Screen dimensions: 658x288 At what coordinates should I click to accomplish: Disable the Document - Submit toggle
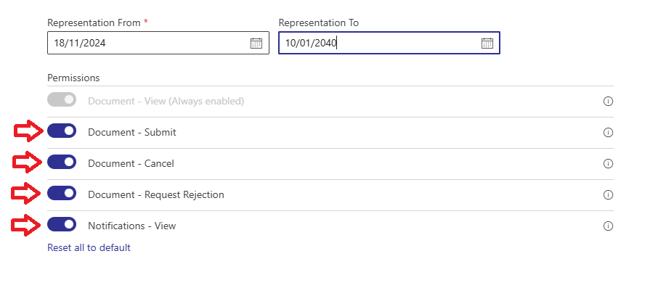(x=62, y=131)
